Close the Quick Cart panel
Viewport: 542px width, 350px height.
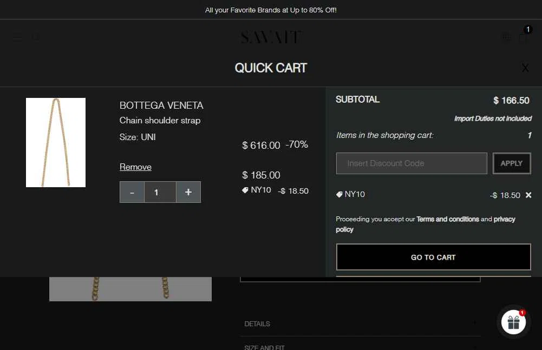525,68
